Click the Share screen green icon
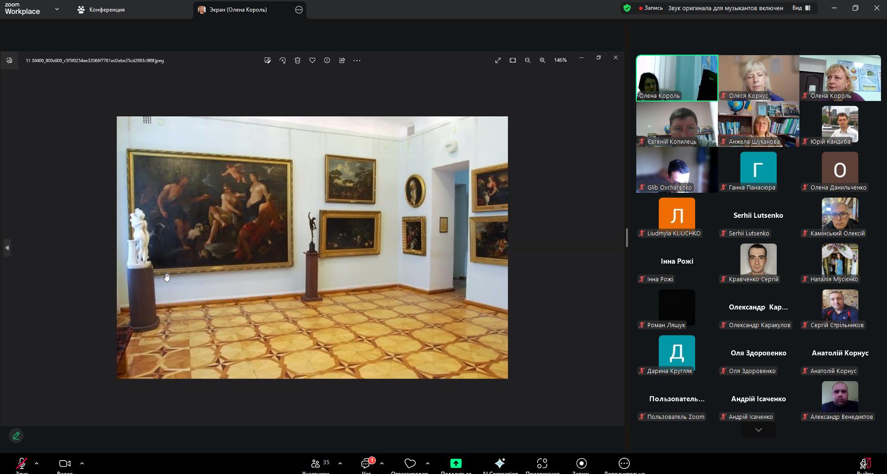This screenshot has width=887, height=474. click(456, 463)
